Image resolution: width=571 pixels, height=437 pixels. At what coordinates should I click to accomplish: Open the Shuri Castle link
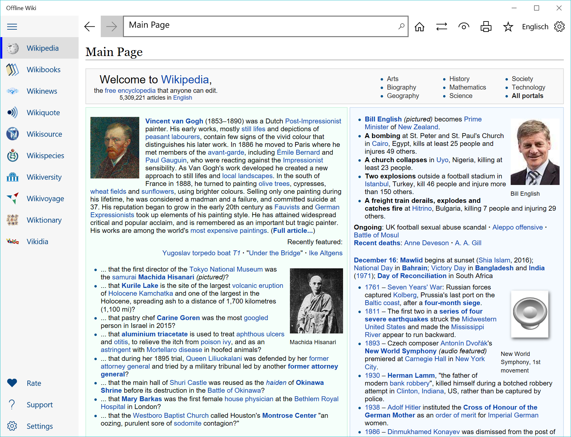[x=188, y=383]
